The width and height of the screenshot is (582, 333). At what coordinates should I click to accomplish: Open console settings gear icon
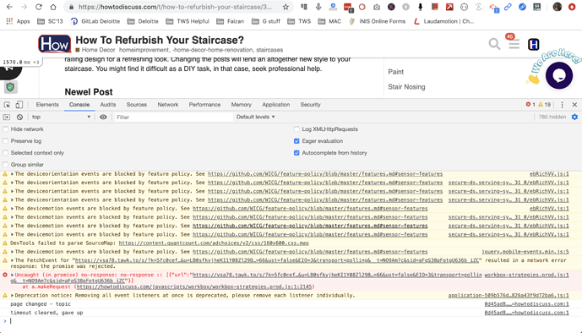coord(574,117)
